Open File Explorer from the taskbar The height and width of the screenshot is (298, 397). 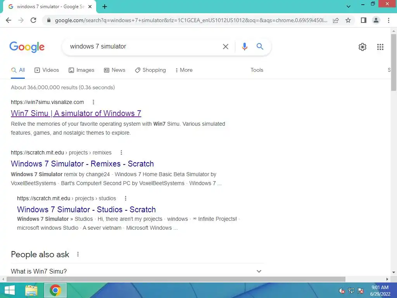[x=31, y=290]
